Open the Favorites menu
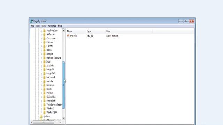Image resolution: width=223 pixels, height=125 pixels. [52, 26]
